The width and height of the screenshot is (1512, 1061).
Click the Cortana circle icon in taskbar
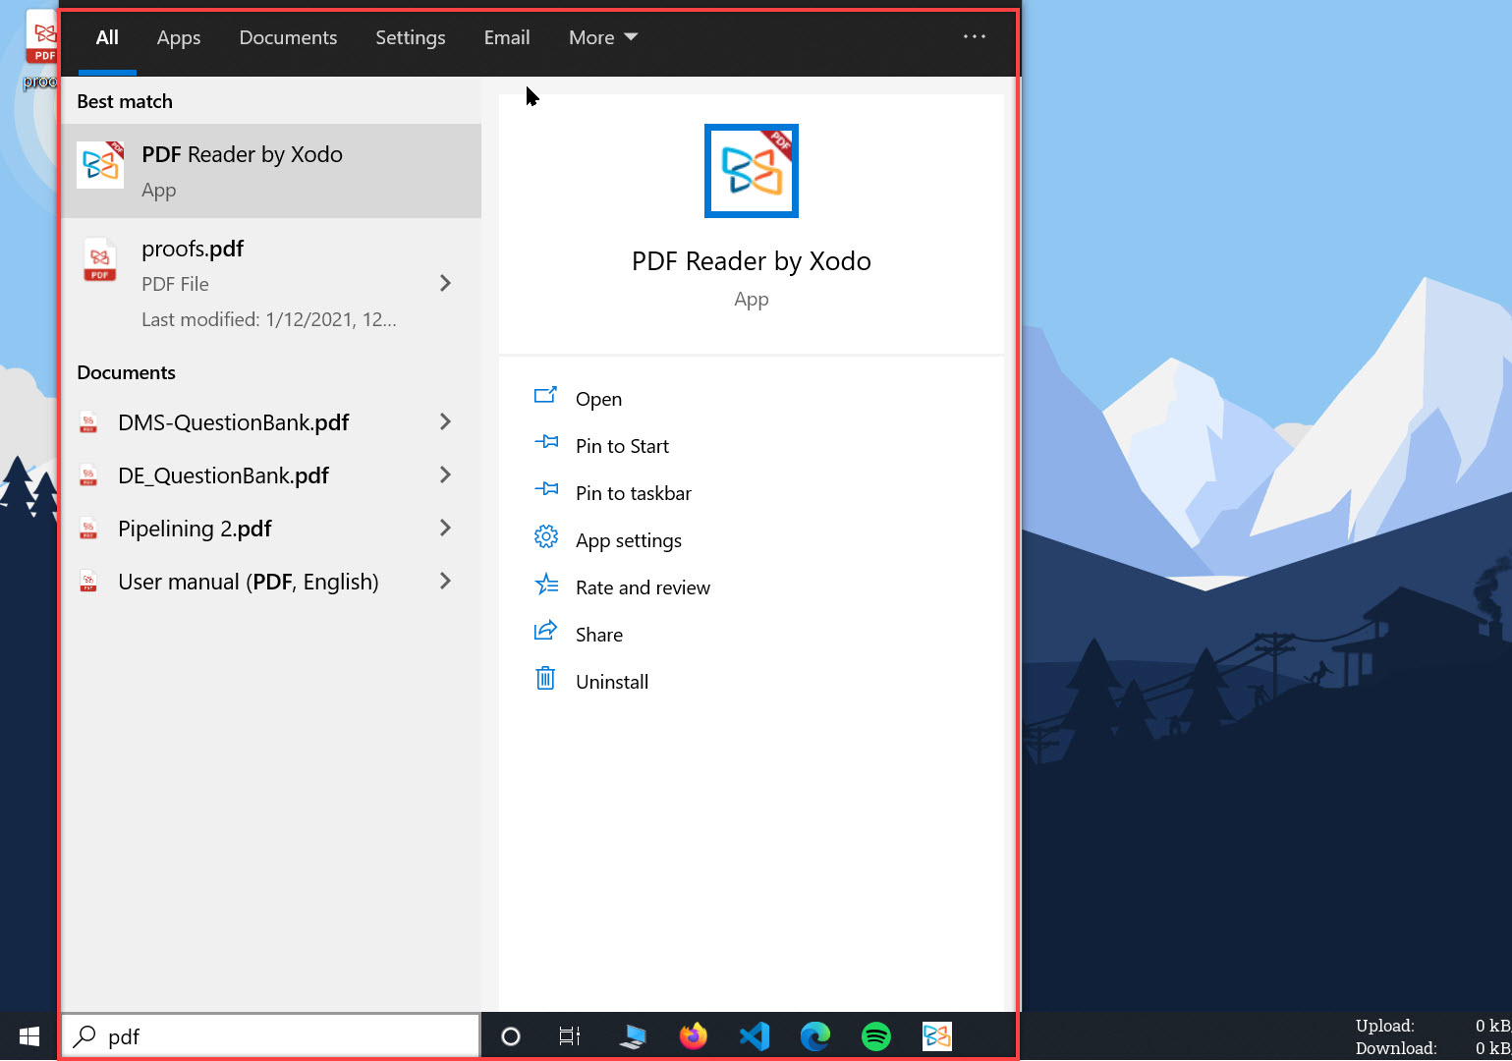(511, 1036)
